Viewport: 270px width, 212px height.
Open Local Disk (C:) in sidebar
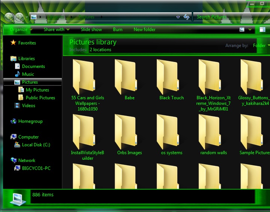click(36, 145)
